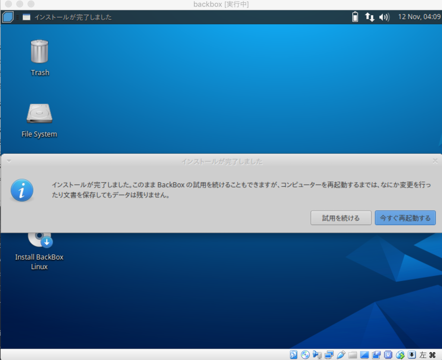The height and width of the screenshot is (360, 442).
Task: Open VirtualBox optical disc indicator
Action: click(305, 355)
